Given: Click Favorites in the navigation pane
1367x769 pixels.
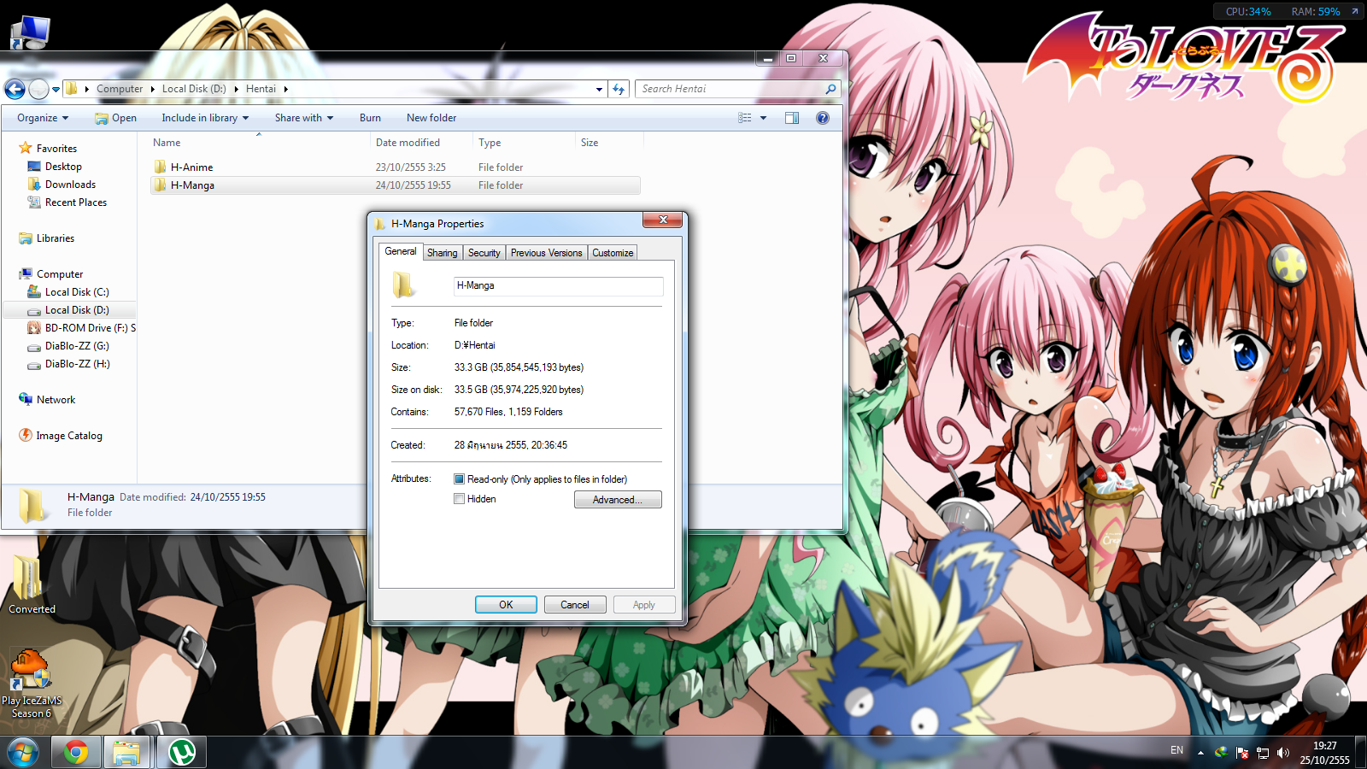Looking at the screenshot, I should 56,149.
